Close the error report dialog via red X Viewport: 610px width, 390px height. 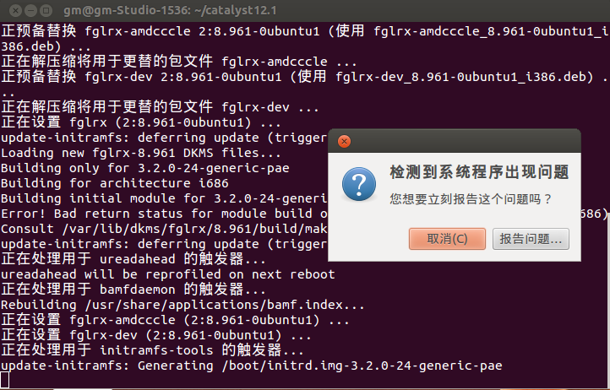pyautogui.click(x=344, y=141)
